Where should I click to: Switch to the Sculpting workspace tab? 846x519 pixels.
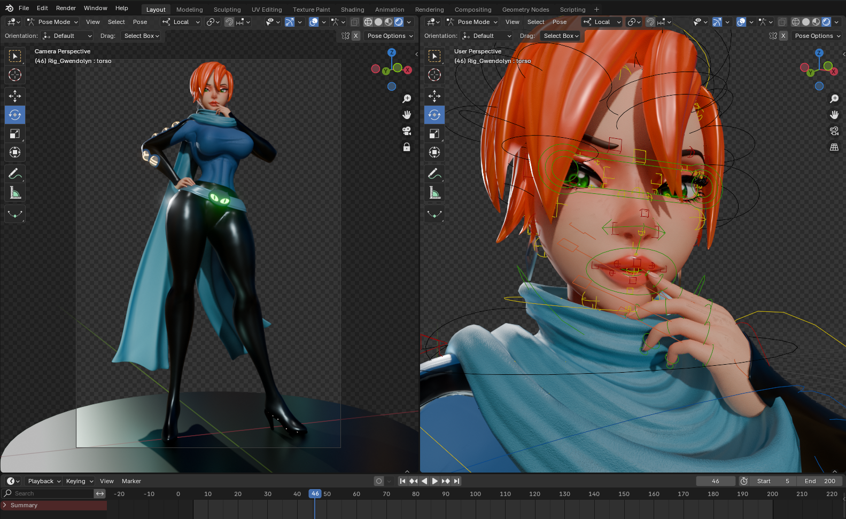(227, 10)
